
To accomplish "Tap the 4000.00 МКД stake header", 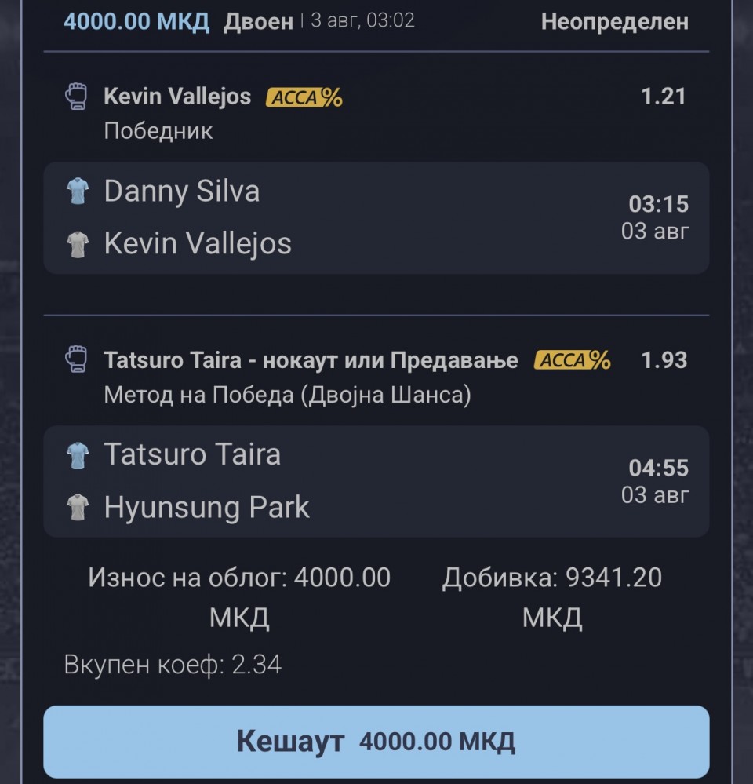I will (x=136, y=21).
